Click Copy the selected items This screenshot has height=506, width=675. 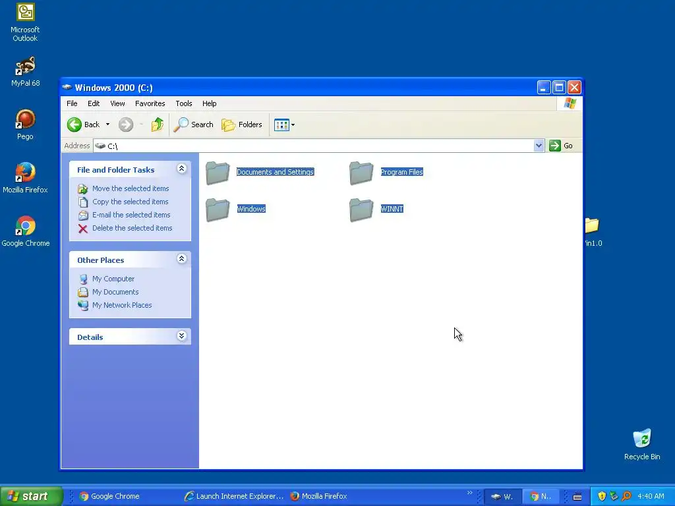coord(130,202)
